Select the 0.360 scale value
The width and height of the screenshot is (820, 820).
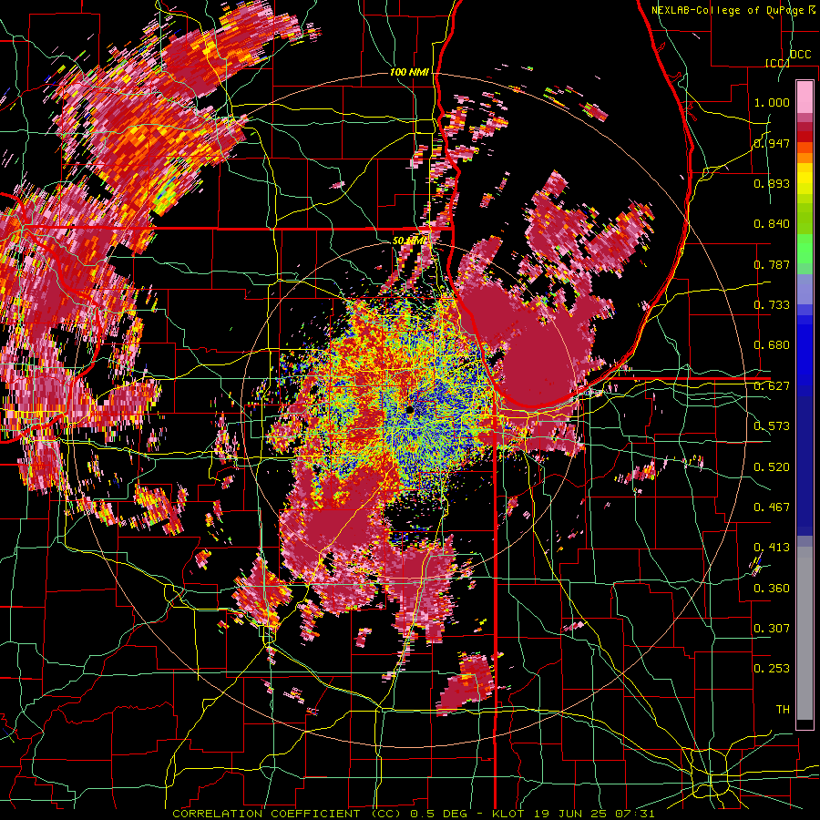pos(772,589)
